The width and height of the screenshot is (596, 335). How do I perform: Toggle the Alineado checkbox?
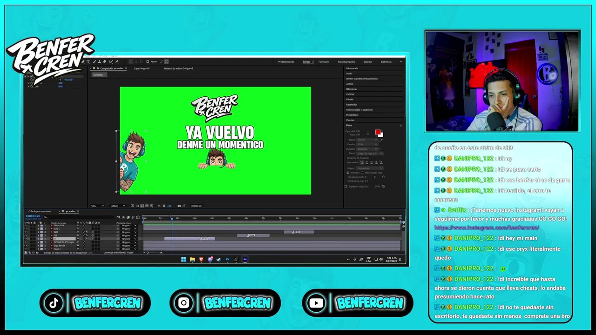348,173
